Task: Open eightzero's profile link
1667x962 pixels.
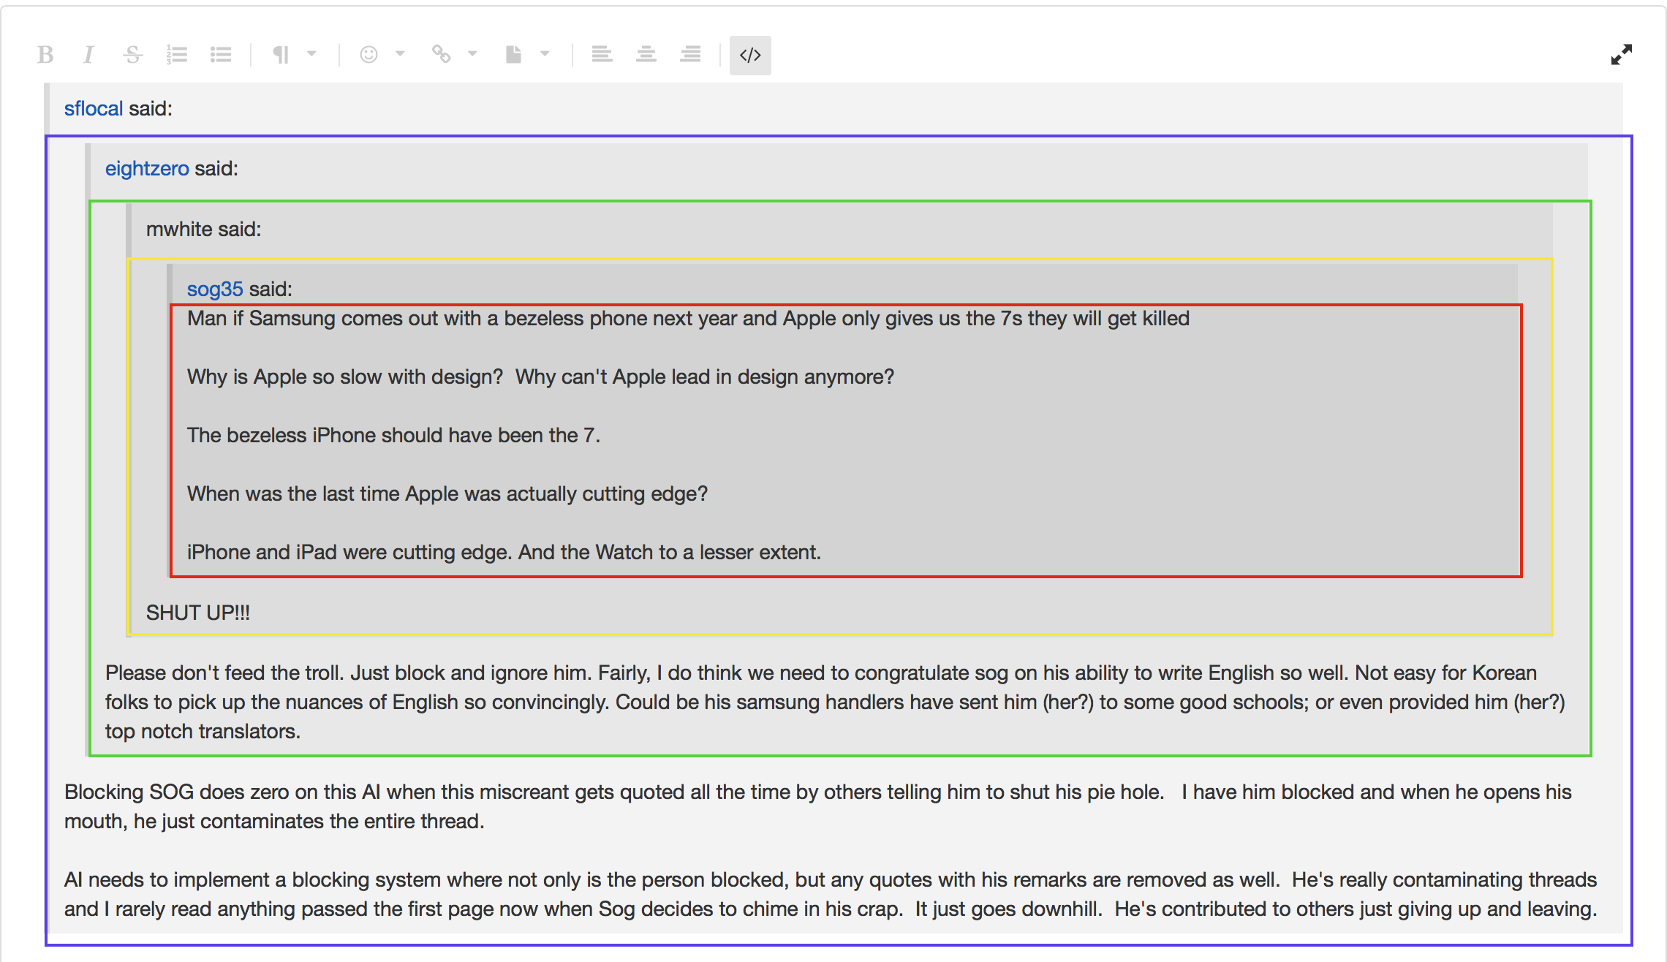Action: coord(146,168)
